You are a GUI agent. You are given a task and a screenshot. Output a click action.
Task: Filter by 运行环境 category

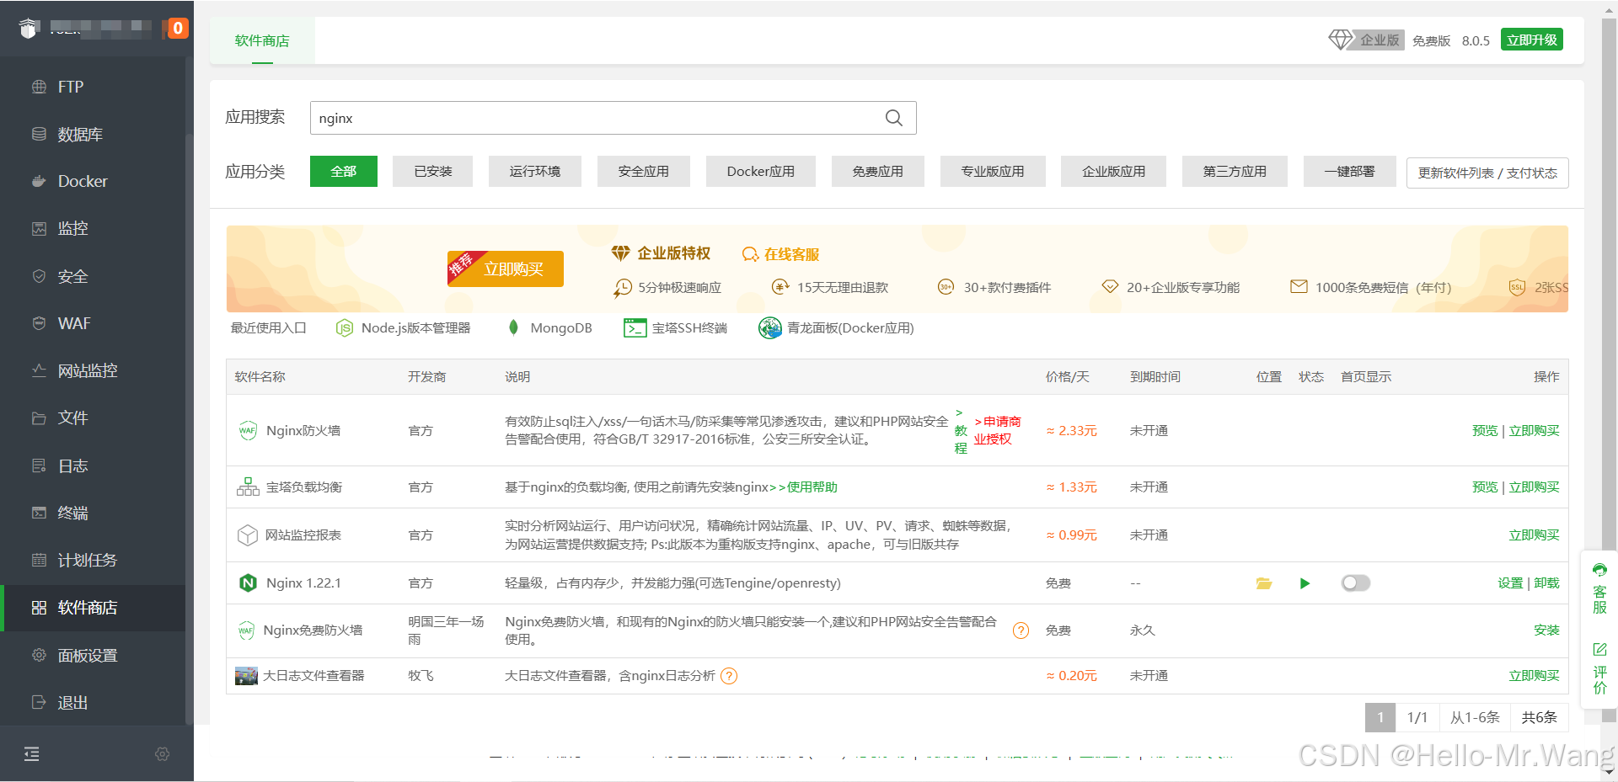[535, 171]
